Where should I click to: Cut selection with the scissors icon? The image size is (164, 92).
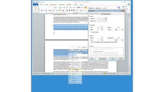tap(38, 7)
